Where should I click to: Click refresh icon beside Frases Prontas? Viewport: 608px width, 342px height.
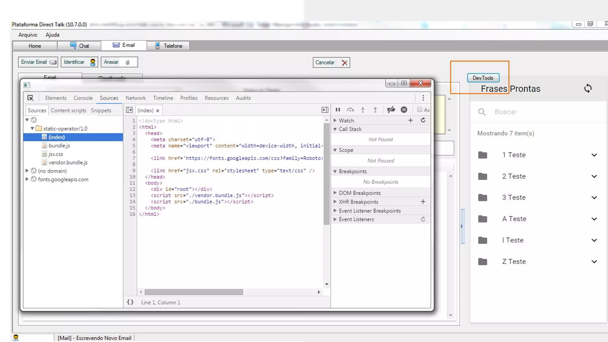(588, 88)
